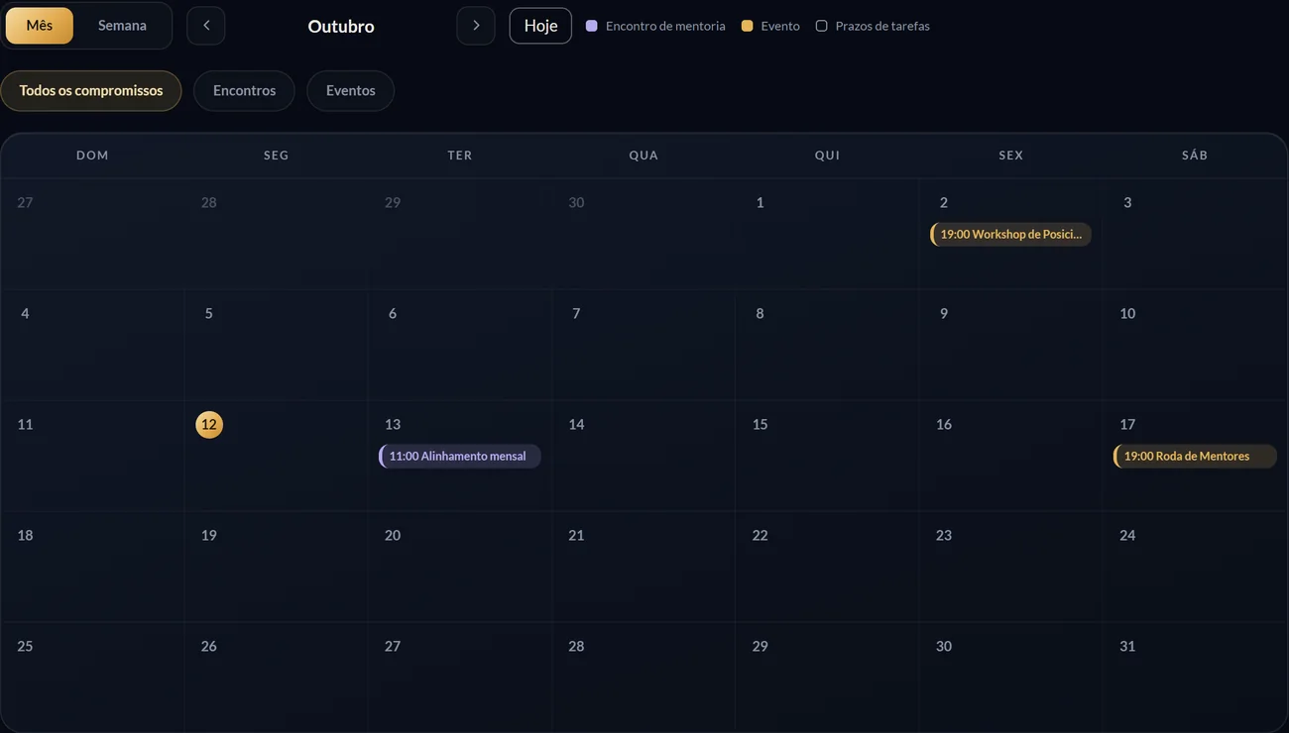Viewport: 1289px width, 733px height.
Task: Switch to Semana view
Action: [x=122, y=26]
